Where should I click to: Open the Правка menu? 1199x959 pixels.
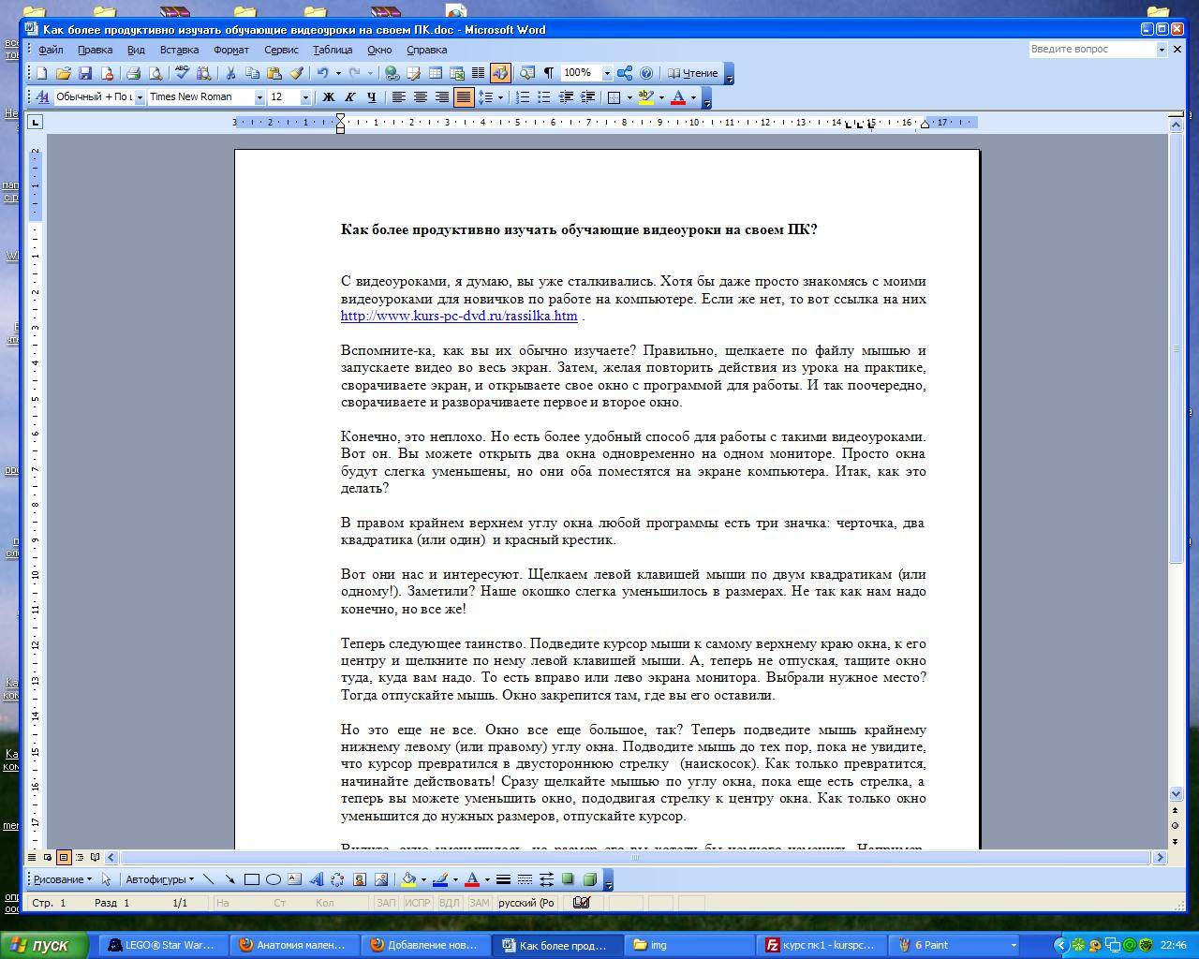tap(95, 50)
